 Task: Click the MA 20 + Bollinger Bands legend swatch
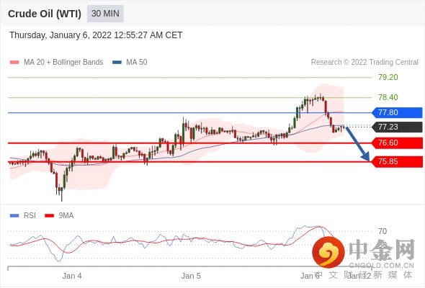click(x=14, y=63)
